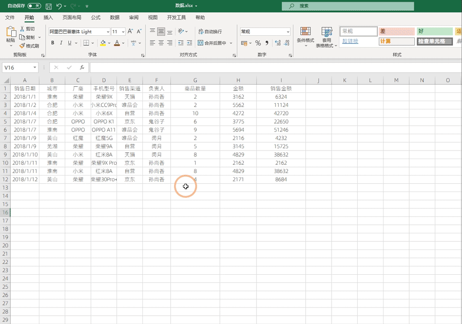This screenshot has height=324, width=462.
Task: Open Format as Table (套用表格格式) menu
Action: point(326,37)
